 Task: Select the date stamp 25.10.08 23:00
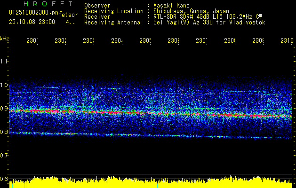pos(32,22)
